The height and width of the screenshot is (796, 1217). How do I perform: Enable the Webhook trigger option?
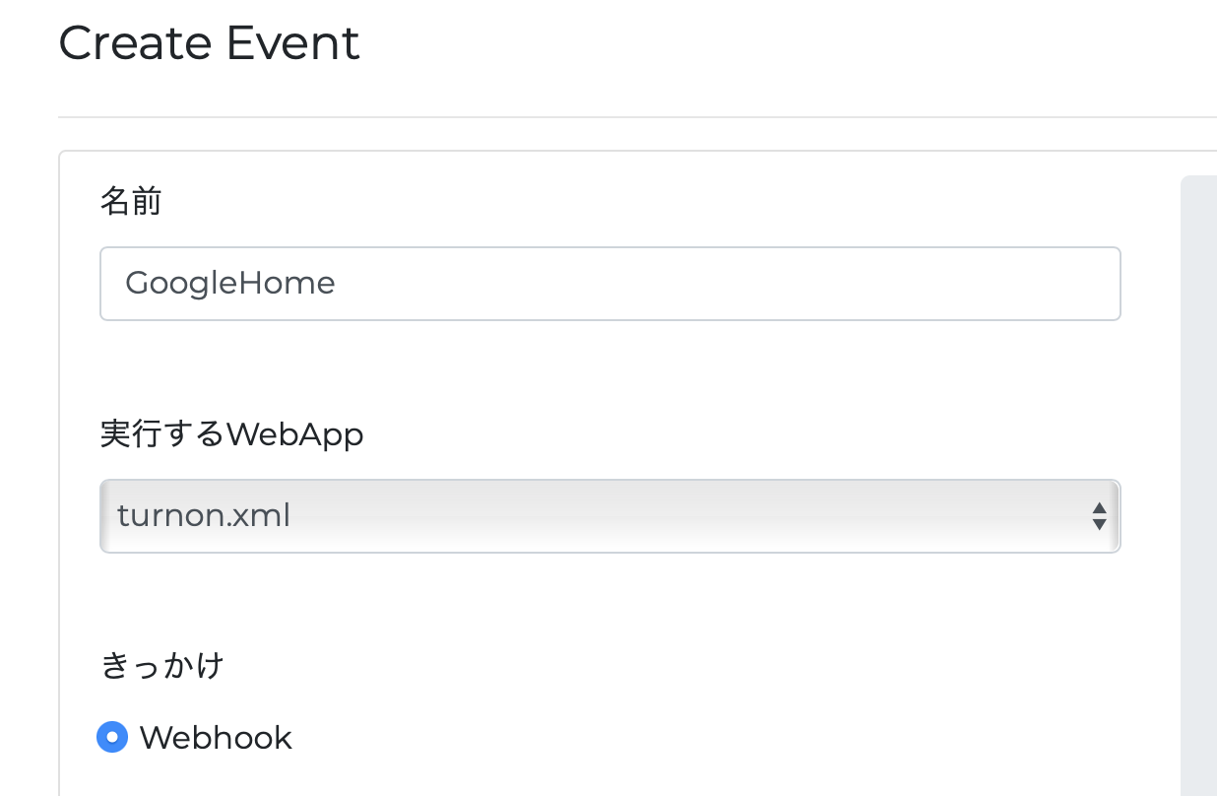[112, 737]
